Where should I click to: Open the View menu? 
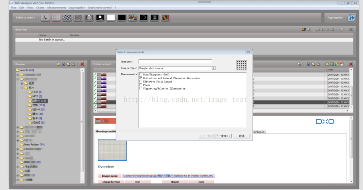click(30, 8)
